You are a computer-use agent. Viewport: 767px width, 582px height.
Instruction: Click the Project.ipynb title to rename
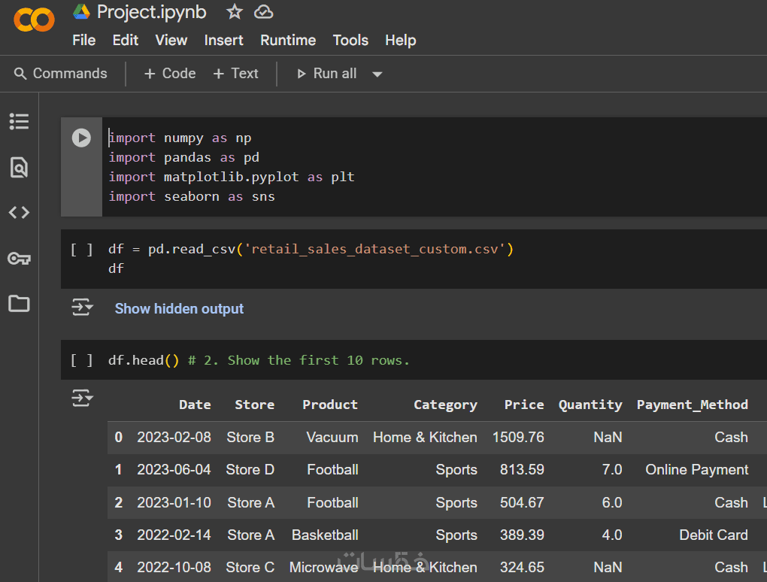(x=151, y=12)
